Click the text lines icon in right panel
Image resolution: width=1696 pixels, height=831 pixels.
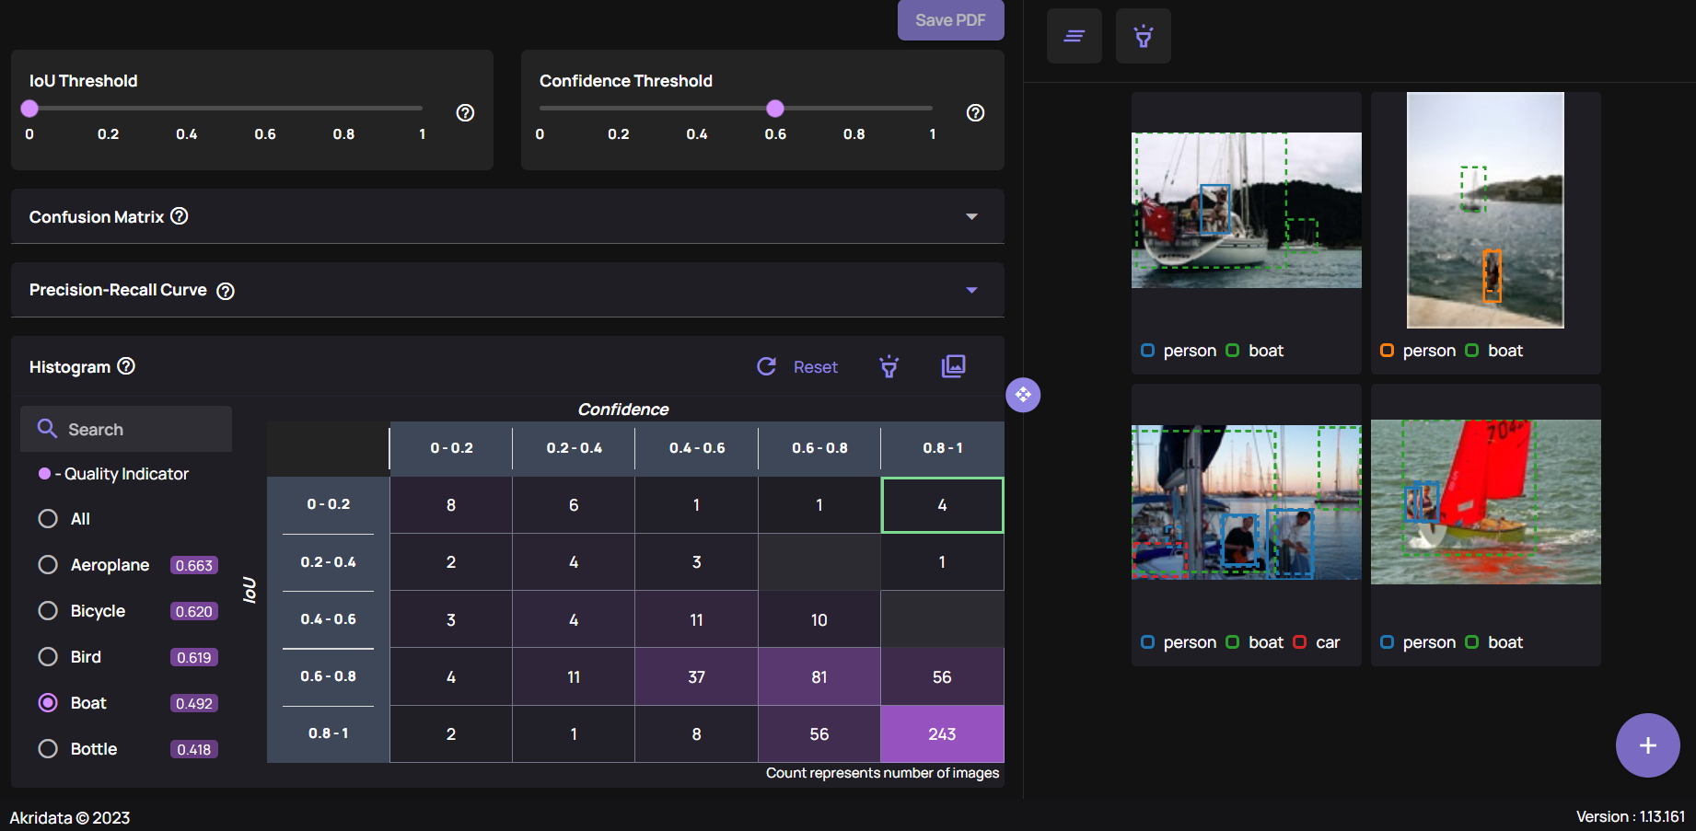coord(1074,36)
